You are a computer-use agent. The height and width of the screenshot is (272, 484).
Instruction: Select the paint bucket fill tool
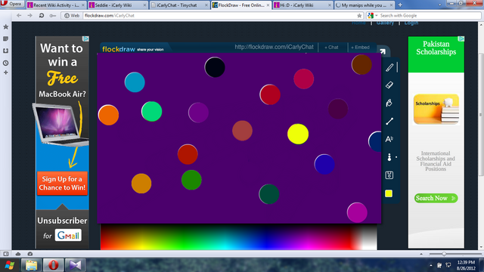point(389,103)
